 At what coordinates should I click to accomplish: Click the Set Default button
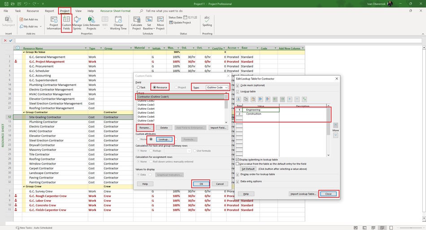point(248,169)
